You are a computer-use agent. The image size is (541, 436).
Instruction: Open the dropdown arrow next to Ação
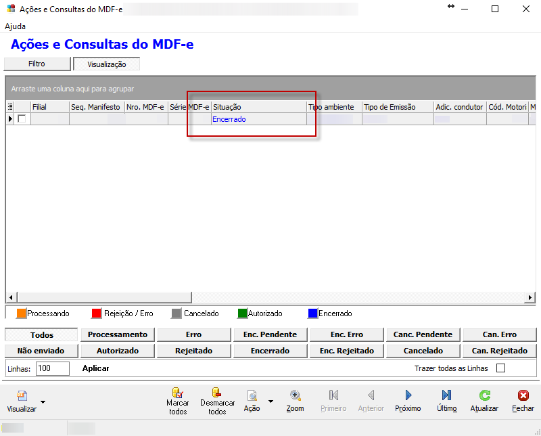tap(270, 401)
